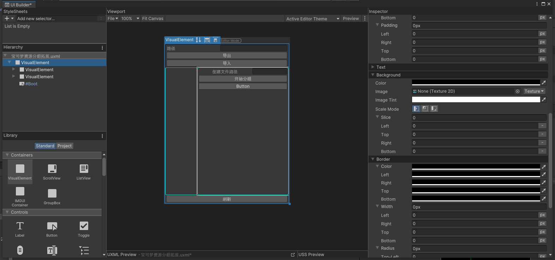The width and height of the screenshot is (555, 260).
Task: Click the 刷新 button in the canvas
Action: (x=227, y=199)
